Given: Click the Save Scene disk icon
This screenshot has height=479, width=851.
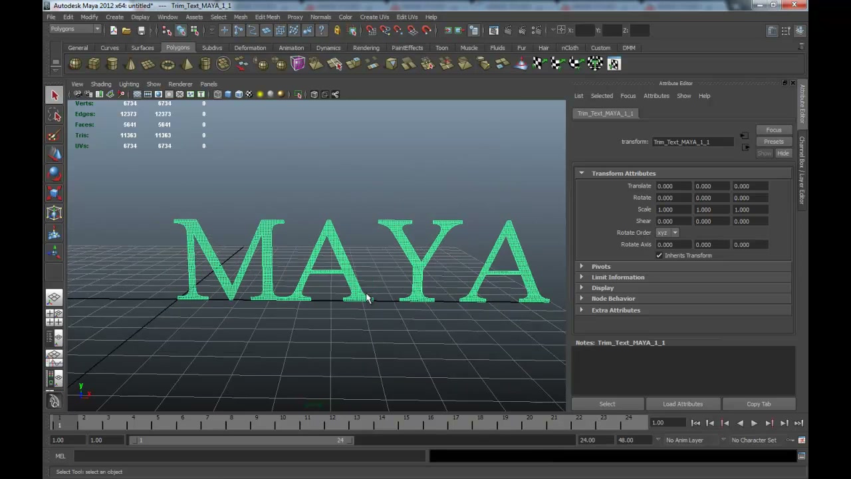Looking at the screenshot, I should pyautogui.click(x=141, y=30).
